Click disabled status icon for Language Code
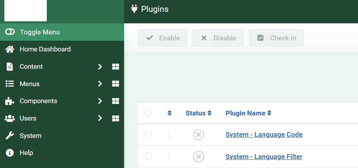This screenshot has height=168, width=358. point(199,135)
